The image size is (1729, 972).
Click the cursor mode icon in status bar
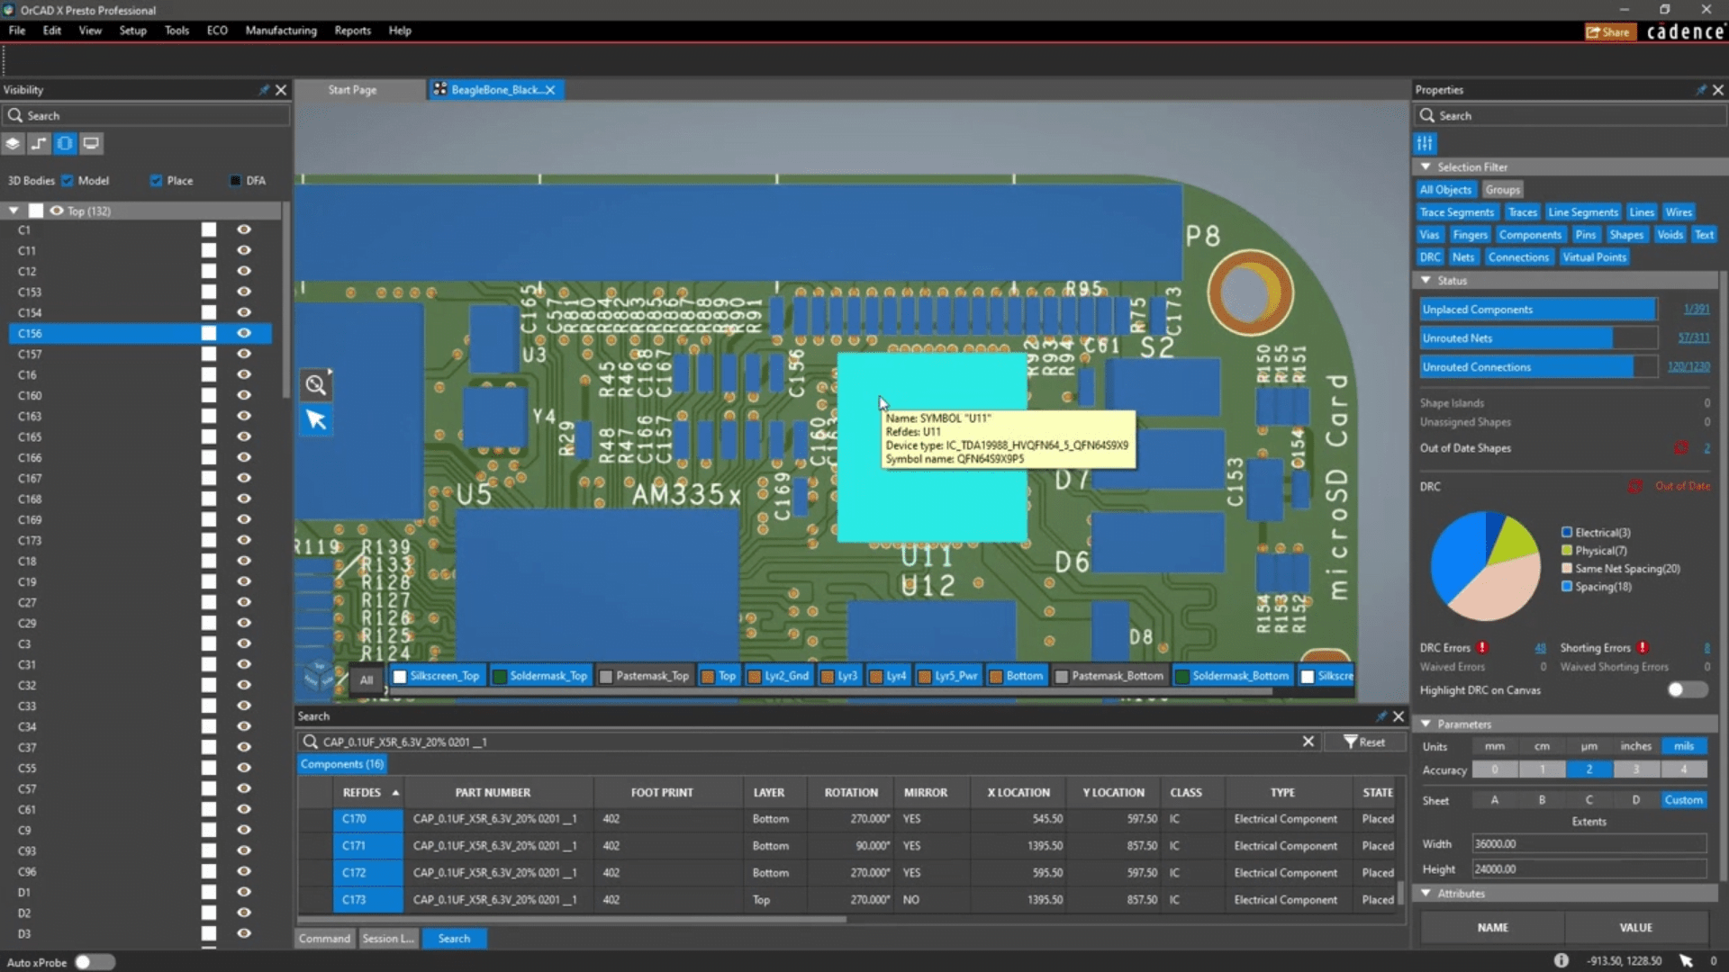pos(1686,960)
